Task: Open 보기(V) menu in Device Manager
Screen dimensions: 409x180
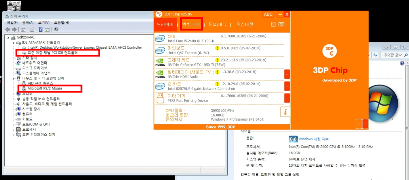Action: 44,23
